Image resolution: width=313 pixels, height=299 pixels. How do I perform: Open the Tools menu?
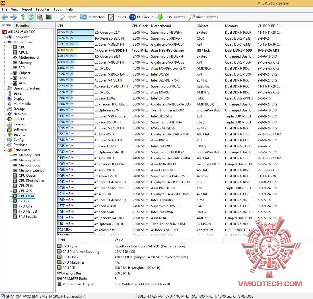click(x=58, y=9)
